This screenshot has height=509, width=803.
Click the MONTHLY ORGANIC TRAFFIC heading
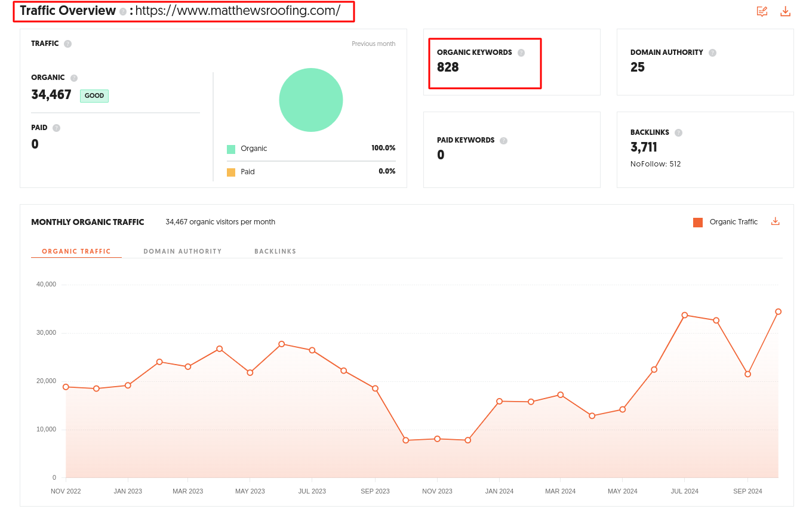tap(88, 222)
